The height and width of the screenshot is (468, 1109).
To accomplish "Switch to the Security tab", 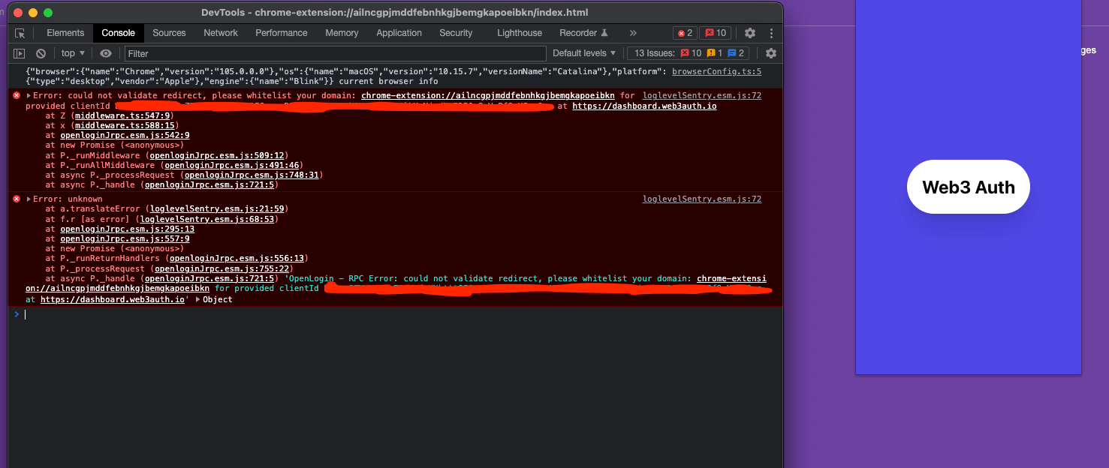I will pyautogui.click(x=456, y=33).
